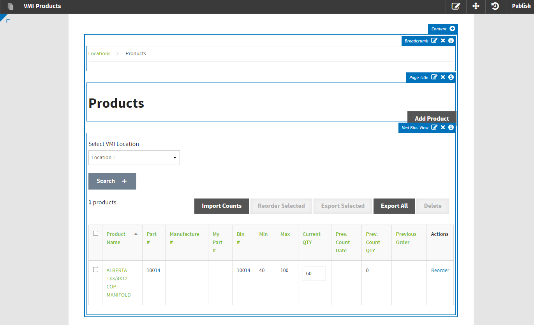Click the sort arrow beside Product Name

point(136,234)
